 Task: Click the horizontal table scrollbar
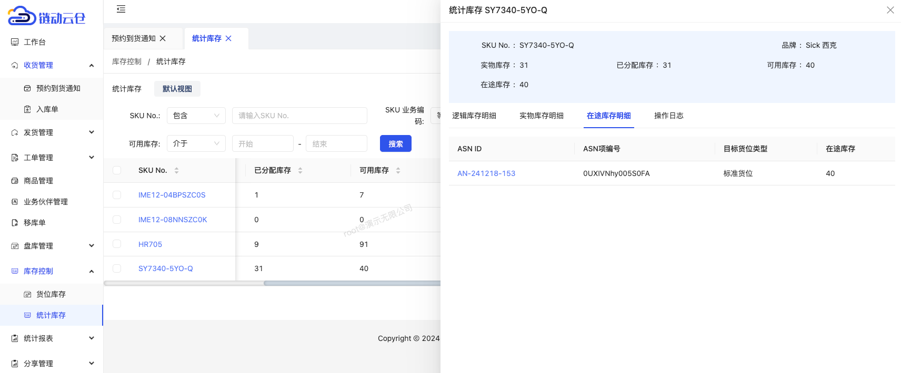pos(352,283)
